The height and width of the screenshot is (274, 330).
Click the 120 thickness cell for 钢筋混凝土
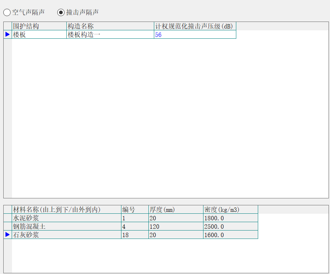point(176,227)
